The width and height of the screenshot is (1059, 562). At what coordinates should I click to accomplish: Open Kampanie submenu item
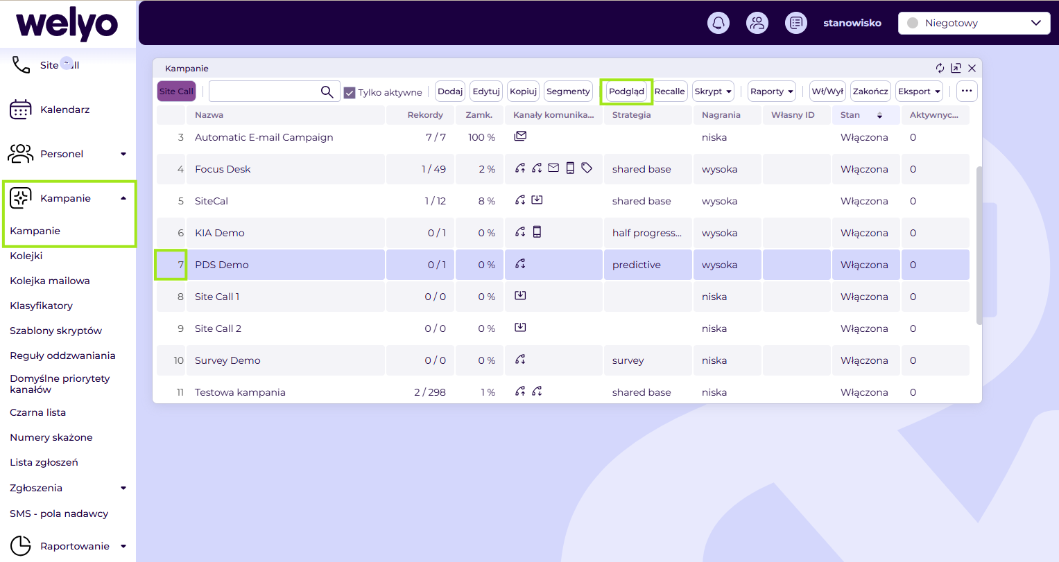[x=35, y=231]
